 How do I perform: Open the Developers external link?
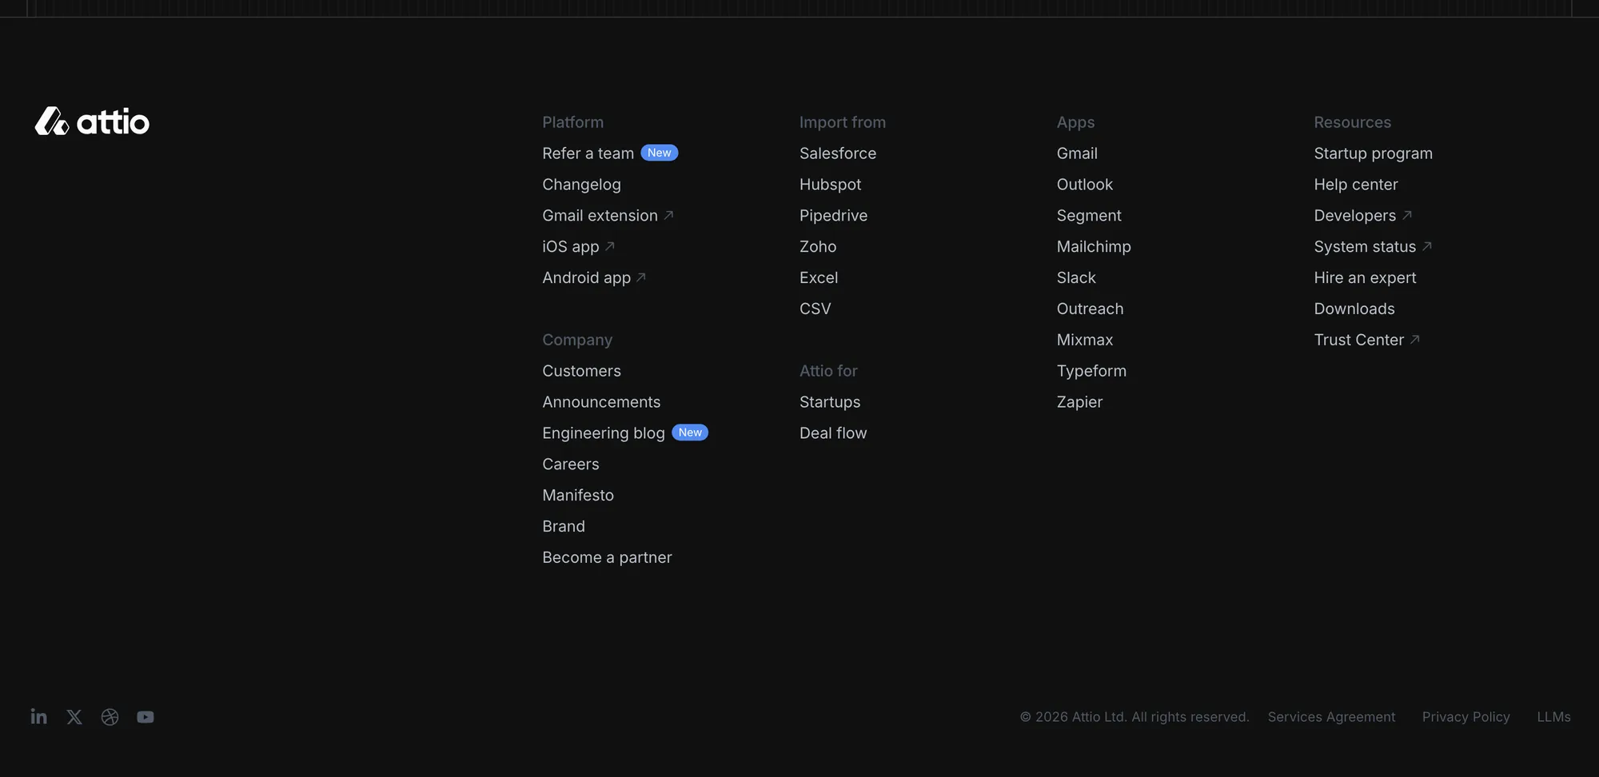[1362, 215]
